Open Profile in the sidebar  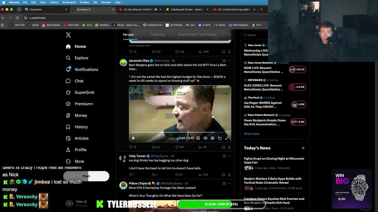[x=76, y=150]
